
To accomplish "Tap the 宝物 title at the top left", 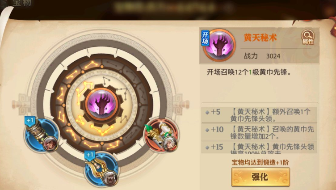I will pos(22,3).
